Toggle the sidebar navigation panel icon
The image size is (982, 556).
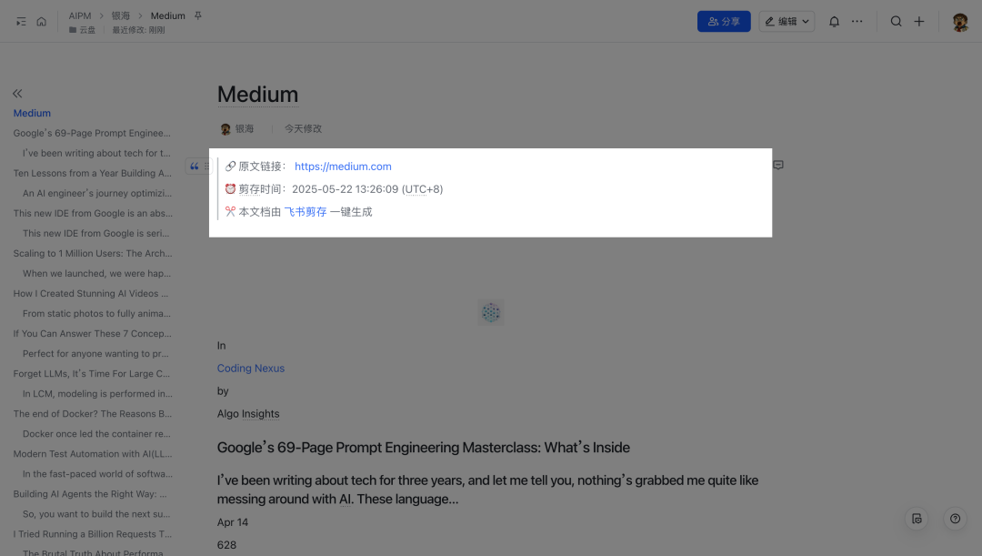tap(21, 21)
